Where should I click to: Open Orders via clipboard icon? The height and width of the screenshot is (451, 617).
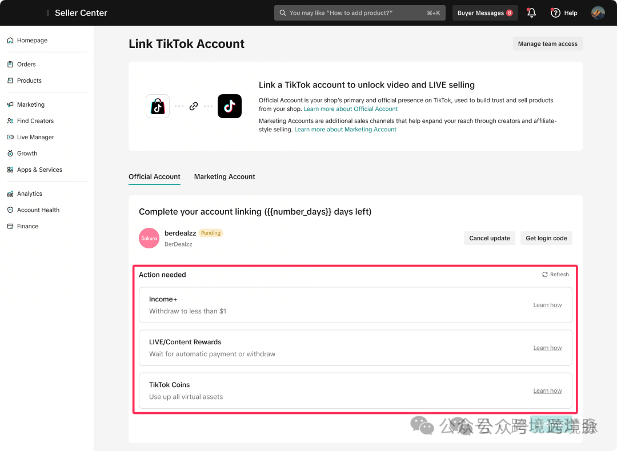(10, 64)
